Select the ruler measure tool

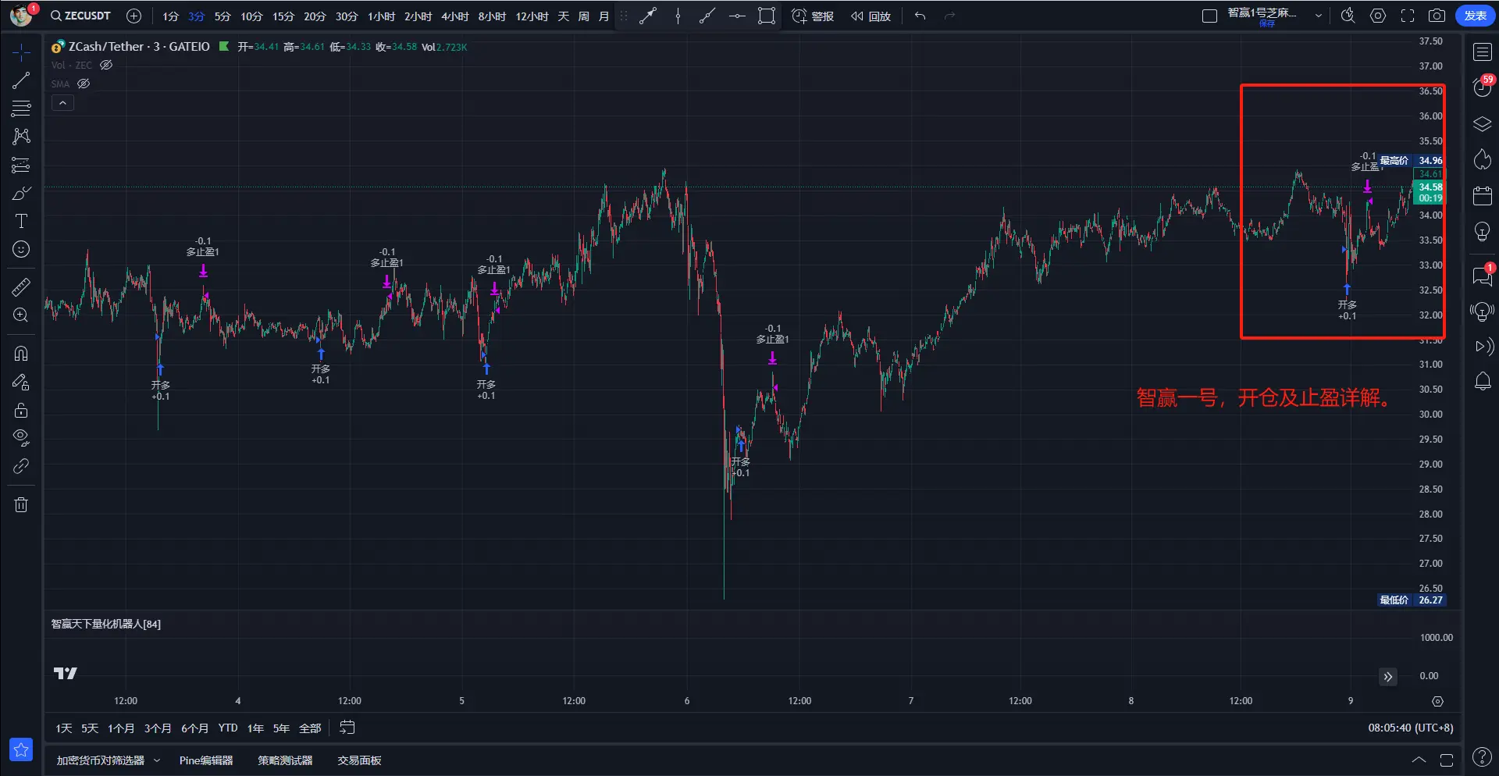21,287
